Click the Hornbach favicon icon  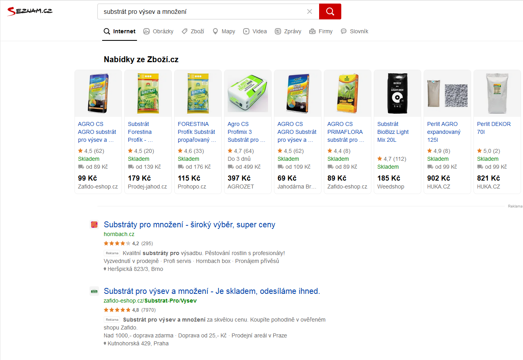pyautogui.click(x=94, y=225)
